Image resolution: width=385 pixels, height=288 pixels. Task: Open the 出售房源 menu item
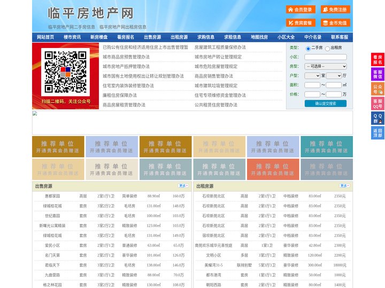click(x=152, y=37)
